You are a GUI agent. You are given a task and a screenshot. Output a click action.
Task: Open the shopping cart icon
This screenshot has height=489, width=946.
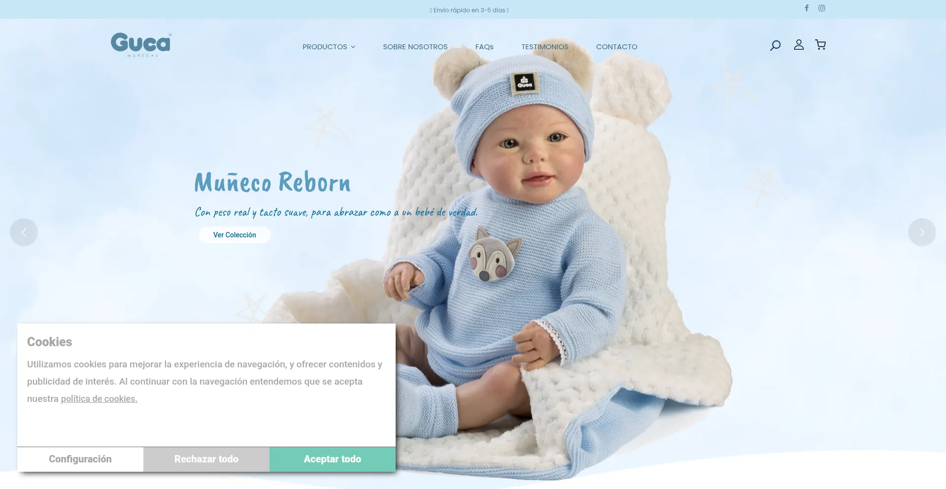(x=820, y=45)
